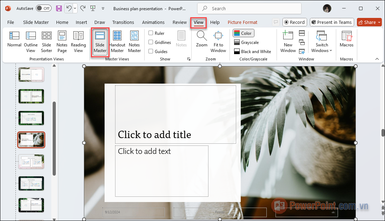Switch to Reading View
The image size is (385, 221).
point(78,42)
